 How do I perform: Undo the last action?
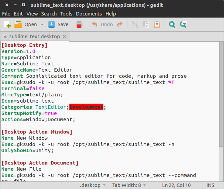102,24
